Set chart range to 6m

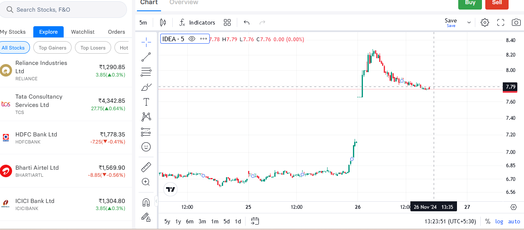click(190, 221)
